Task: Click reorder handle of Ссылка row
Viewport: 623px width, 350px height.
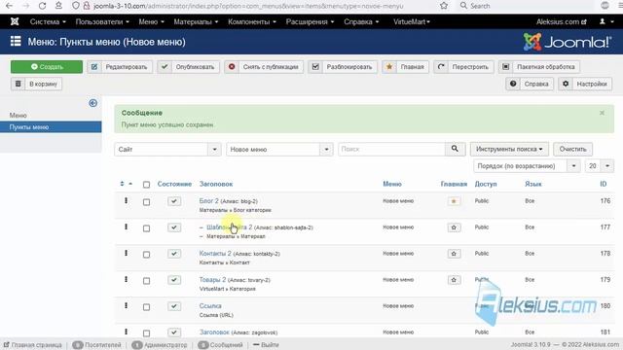Action: point(126,305)
